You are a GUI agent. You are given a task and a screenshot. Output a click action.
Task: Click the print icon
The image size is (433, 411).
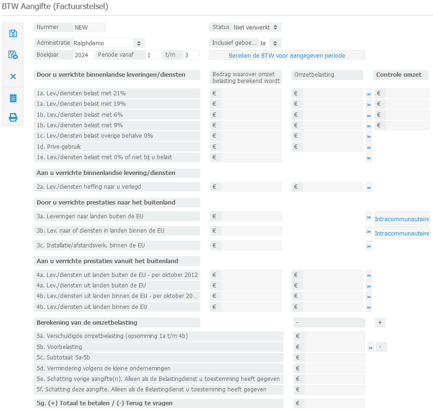click(x=13, y=117)
